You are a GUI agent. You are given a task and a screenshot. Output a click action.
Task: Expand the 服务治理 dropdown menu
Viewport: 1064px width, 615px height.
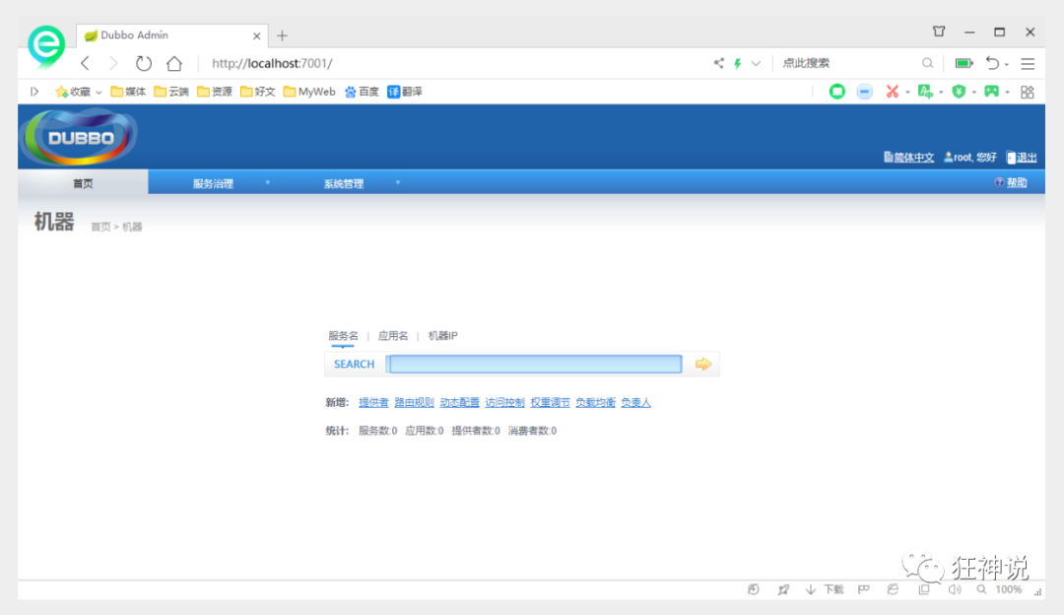[x=232, y=183]
